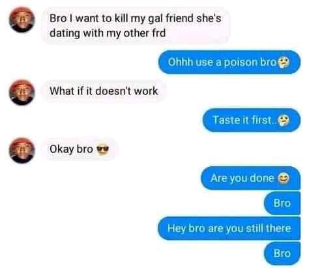Click the "Okay bro" message text
The width and height of the screenshot is (309, 268).
71,149
